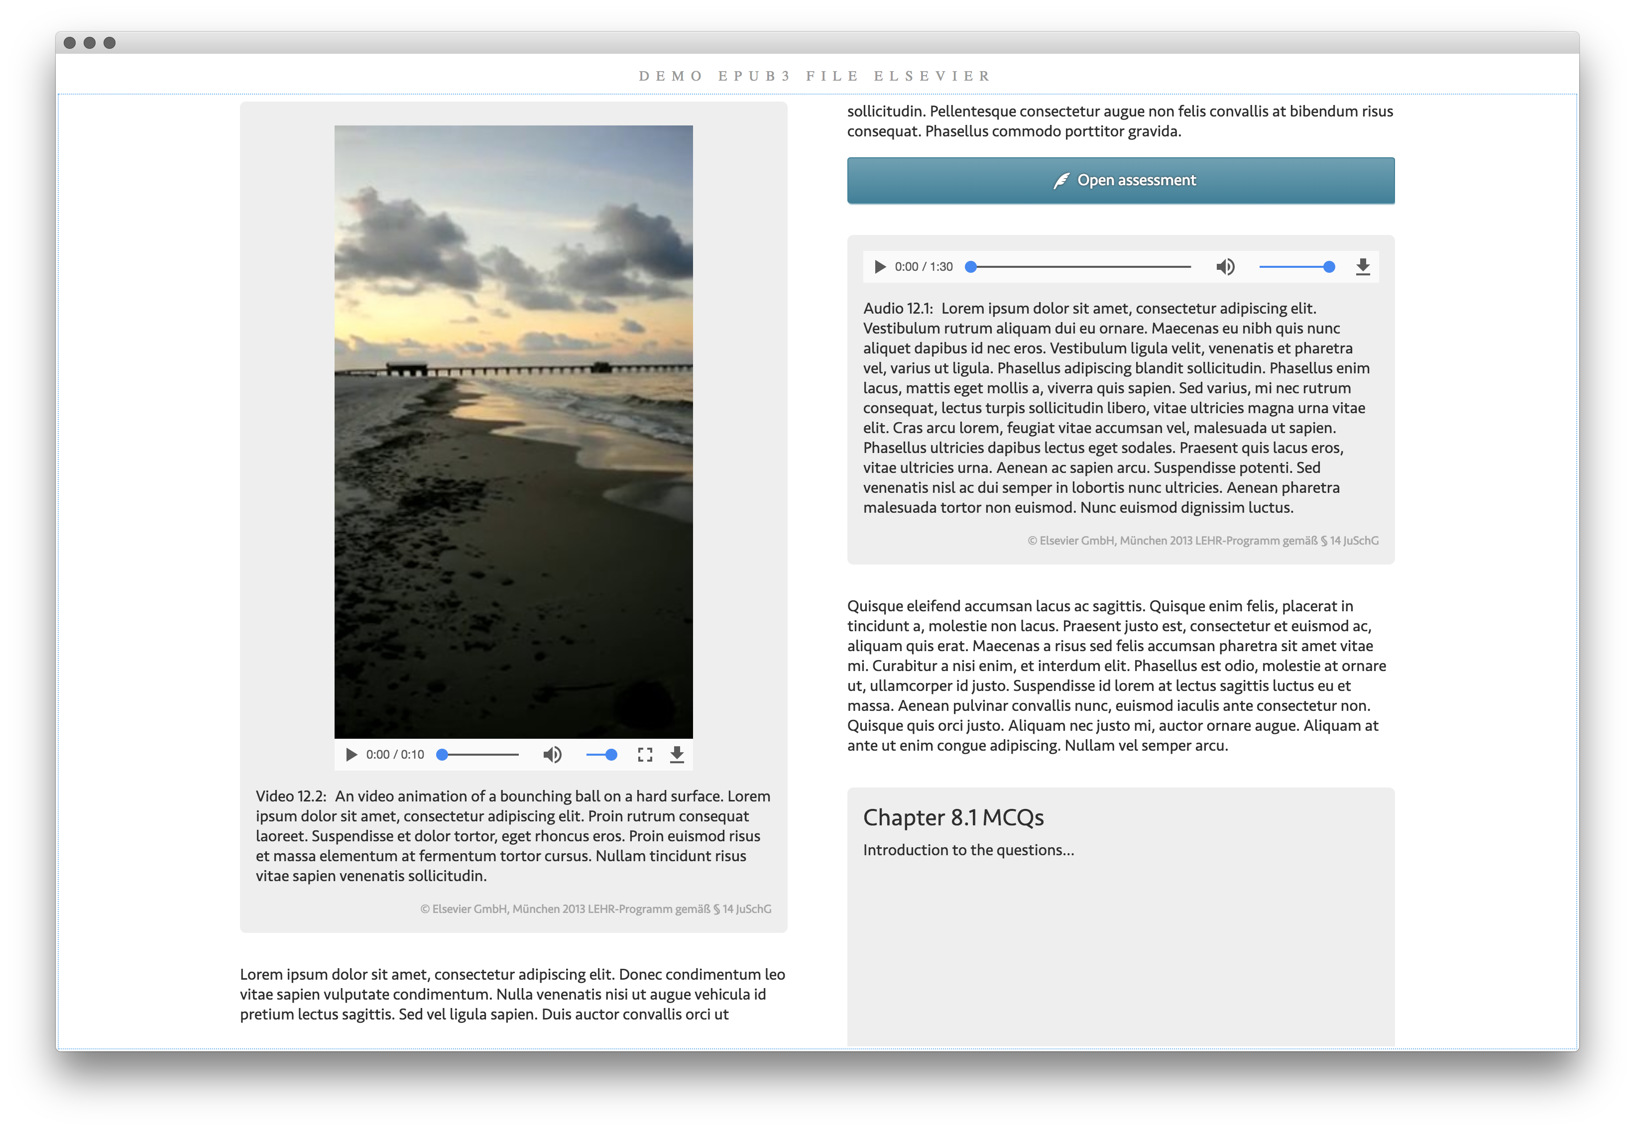Click the video 0:00 / 0:10 time display
The width and height of the screenshot is (1635, 1131).
[395, 755]
